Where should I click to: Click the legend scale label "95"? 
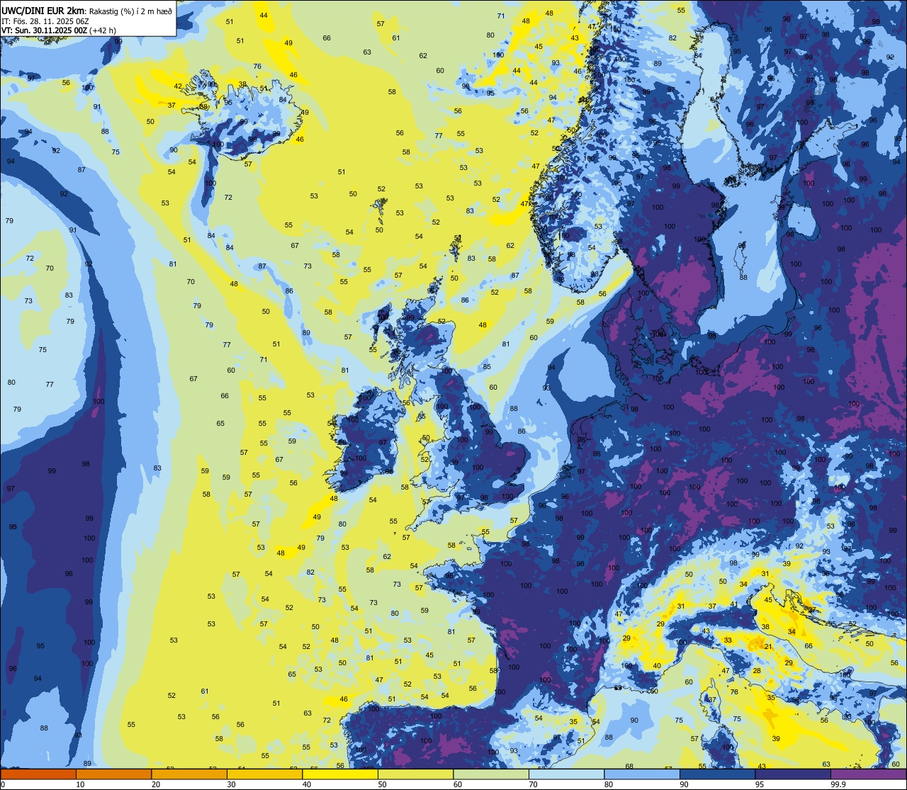click(760, 784)
